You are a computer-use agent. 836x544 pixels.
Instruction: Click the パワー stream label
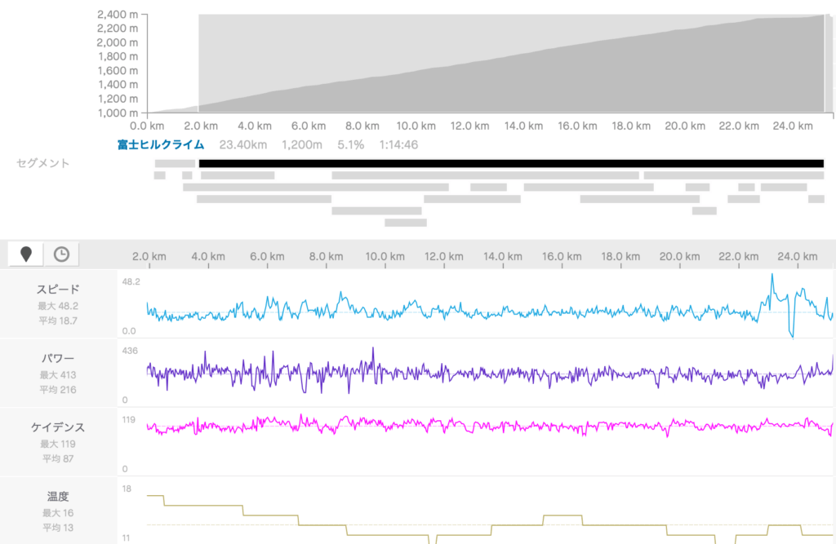click(58, 358)
